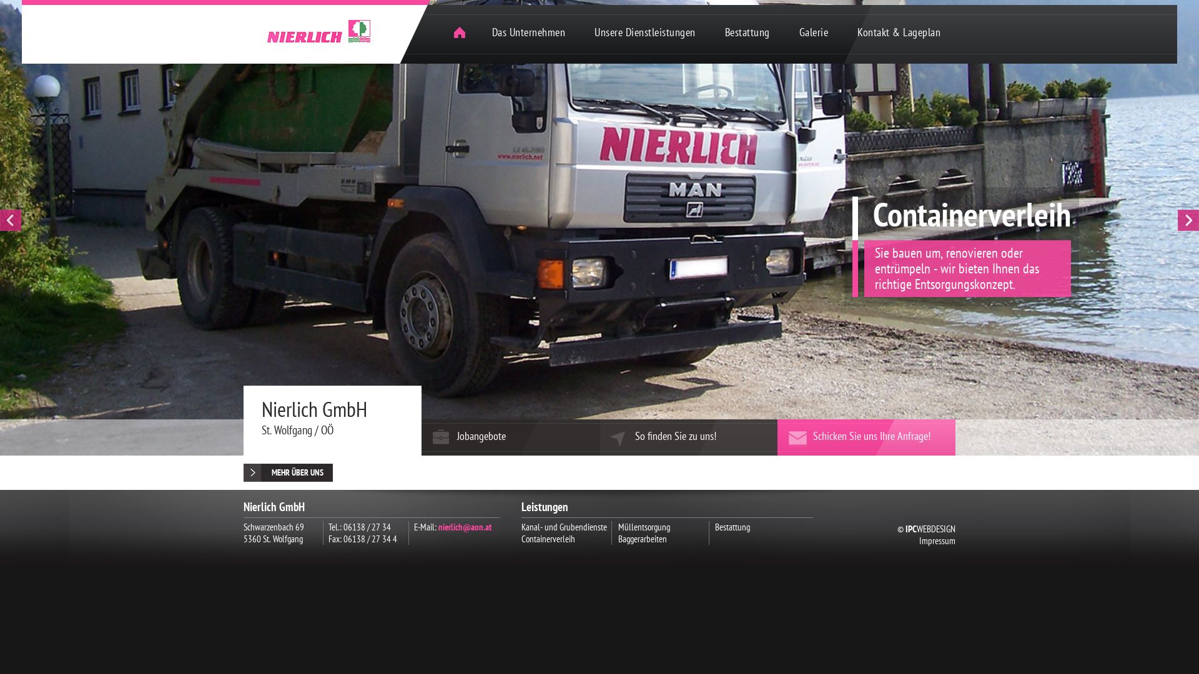The width and height of the screenshot is (1199, 674).
Task: Advance slideshow with right arrow
Action: pyautogui.click(x=1188, y=220)
